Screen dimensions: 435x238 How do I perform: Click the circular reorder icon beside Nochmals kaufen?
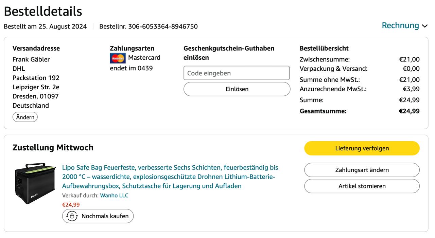click(72, 216)
